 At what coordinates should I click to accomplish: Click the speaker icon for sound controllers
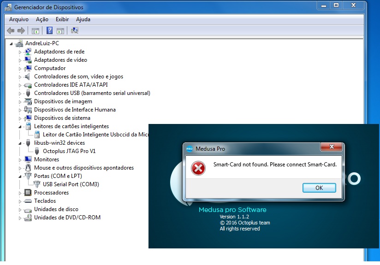point(28,77)
